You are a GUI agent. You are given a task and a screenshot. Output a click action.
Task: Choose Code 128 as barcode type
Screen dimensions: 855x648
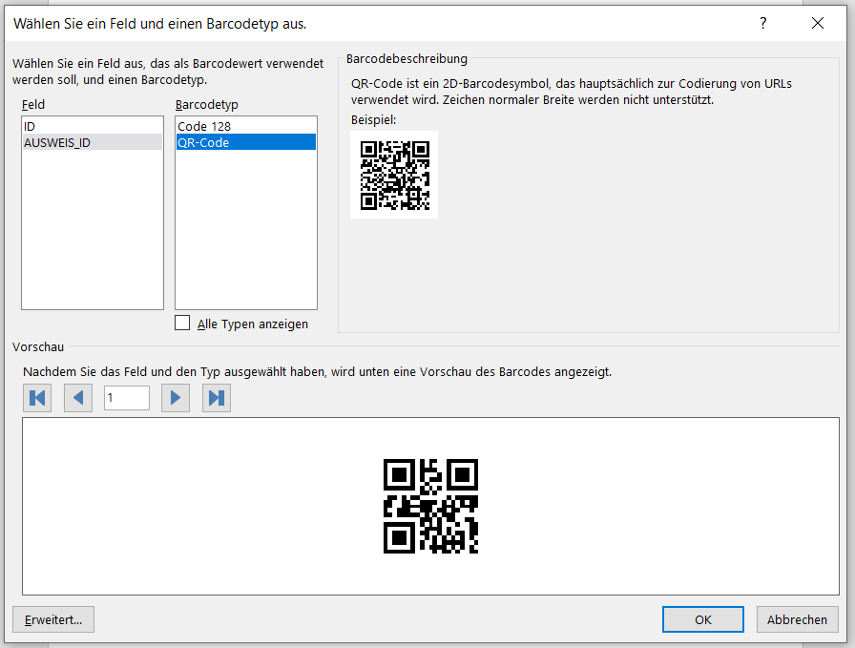pyautogui.click(x=246, y=127)
